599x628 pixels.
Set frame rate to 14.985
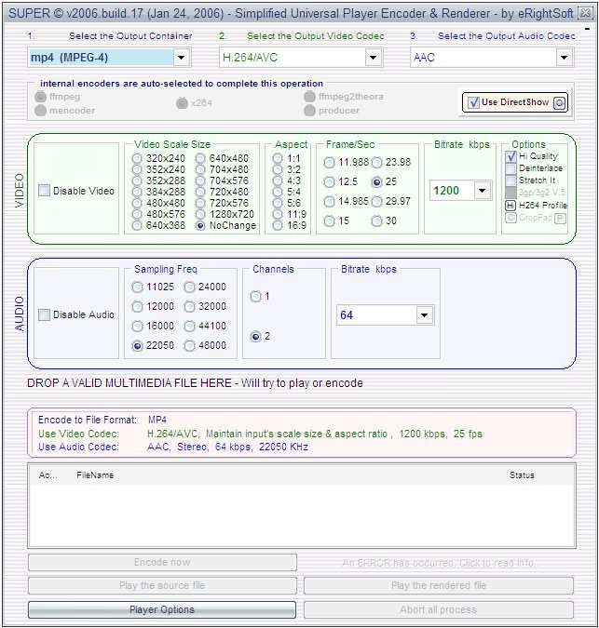click(x=329, y=202)
